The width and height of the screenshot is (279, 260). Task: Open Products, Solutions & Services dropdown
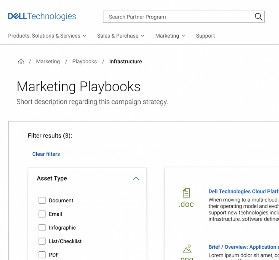(47, 36)
